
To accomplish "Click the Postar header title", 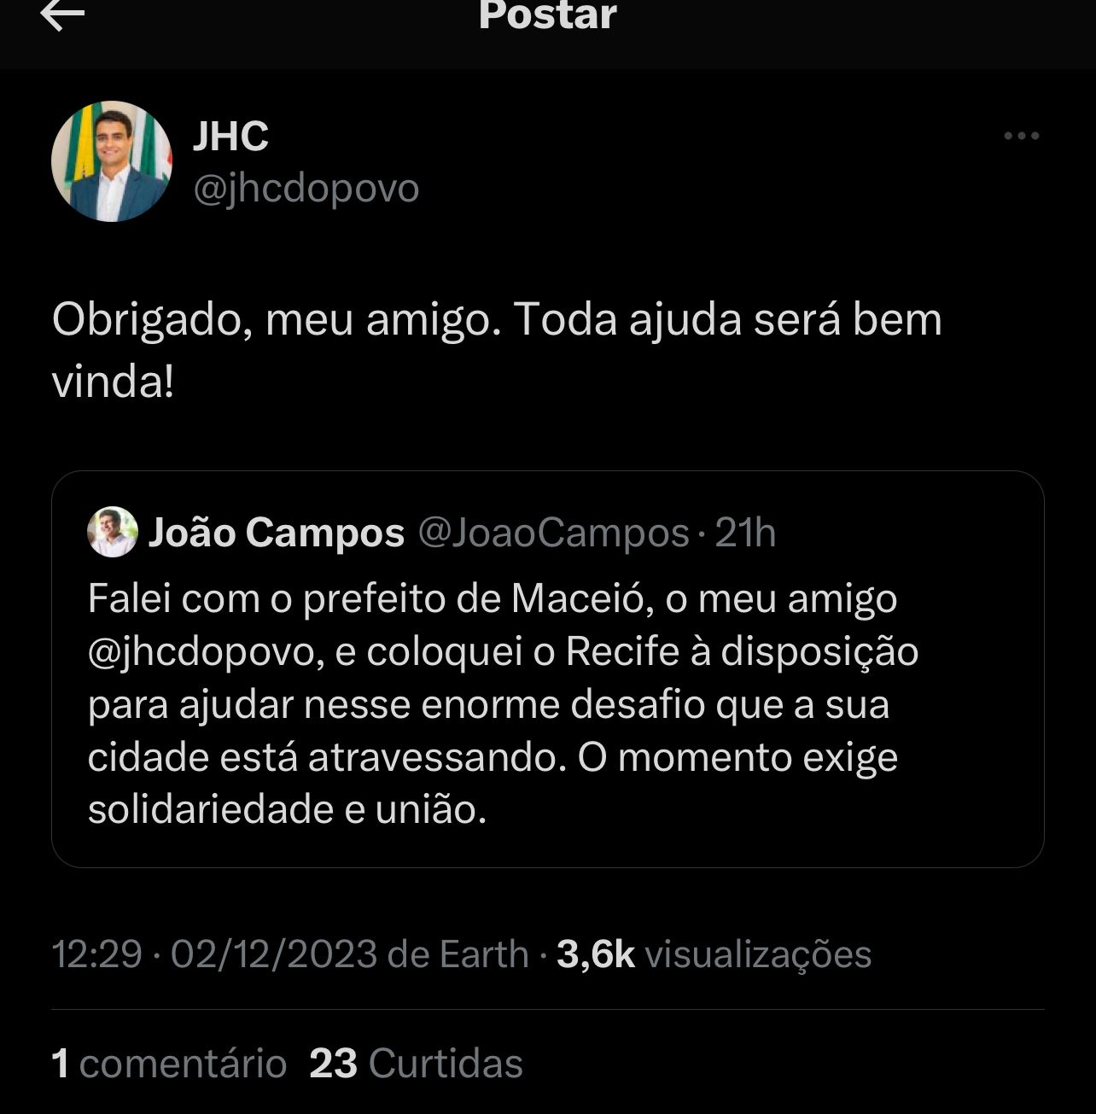I will tap(547, 15).
